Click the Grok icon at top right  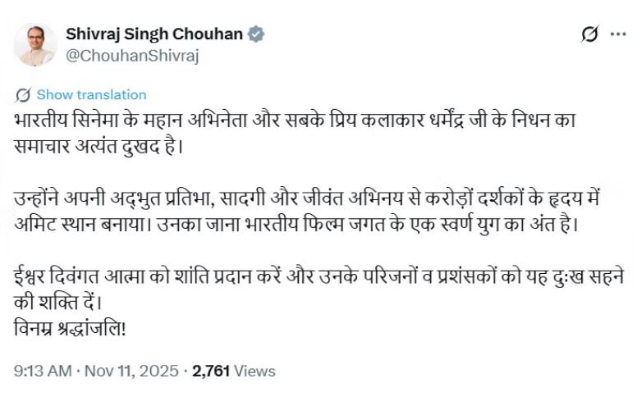pyautogui.click(x=589, y=34)
